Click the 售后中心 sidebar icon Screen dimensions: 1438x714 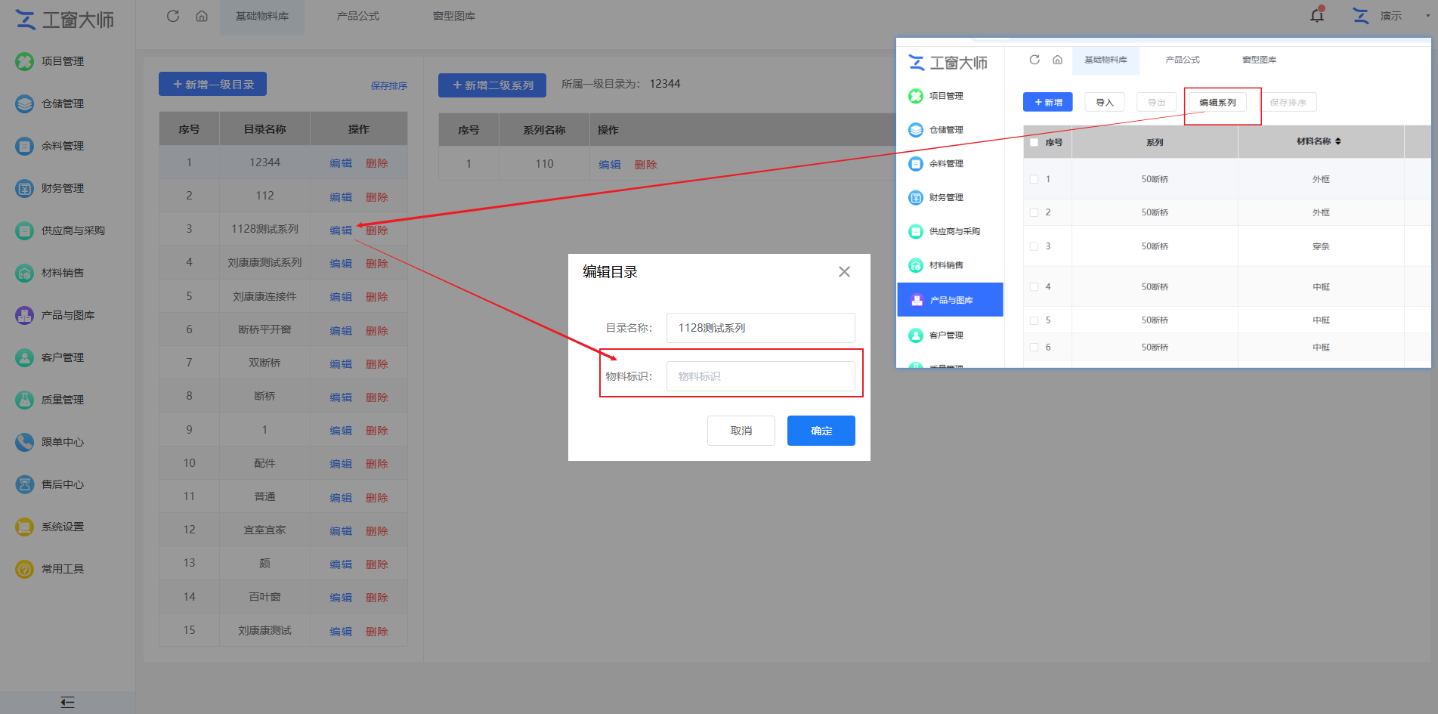(25, 484)
